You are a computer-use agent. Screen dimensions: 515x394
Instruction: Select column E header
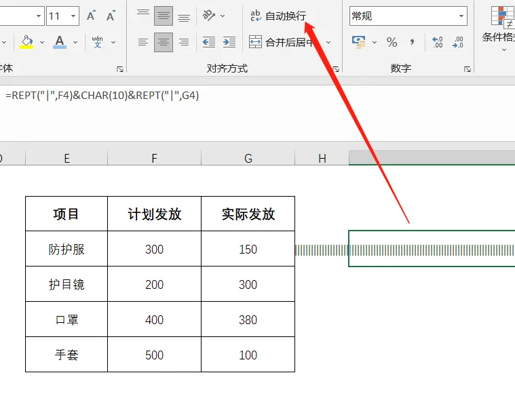pos(66,158)
